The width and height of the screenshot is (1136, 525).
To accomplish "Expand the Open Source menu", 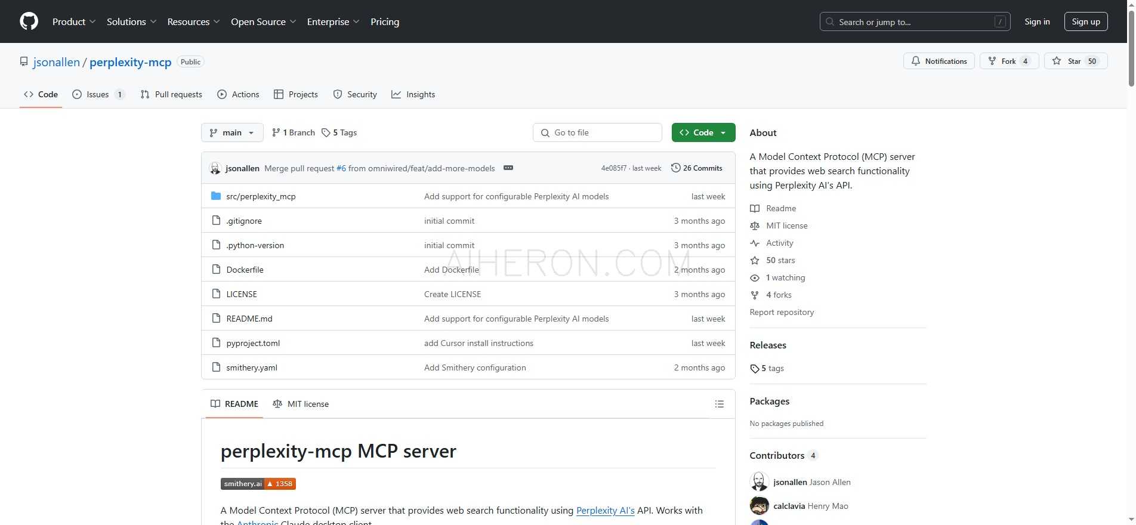I will (263, 21).
